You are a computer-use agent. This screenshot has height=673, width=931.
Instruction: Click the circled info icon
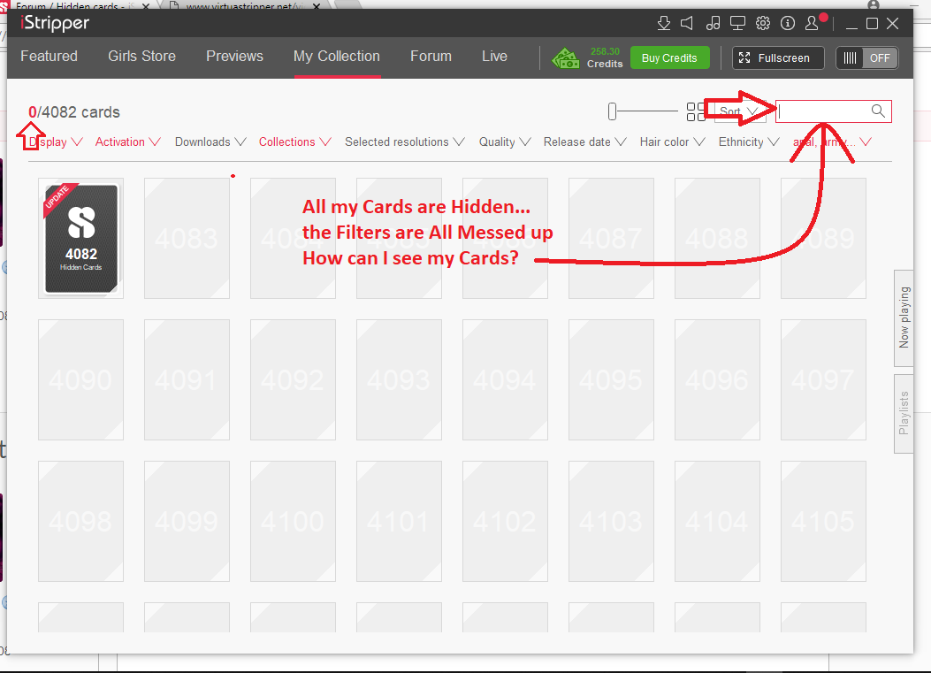pyautogui.click(x=788, y=23)
